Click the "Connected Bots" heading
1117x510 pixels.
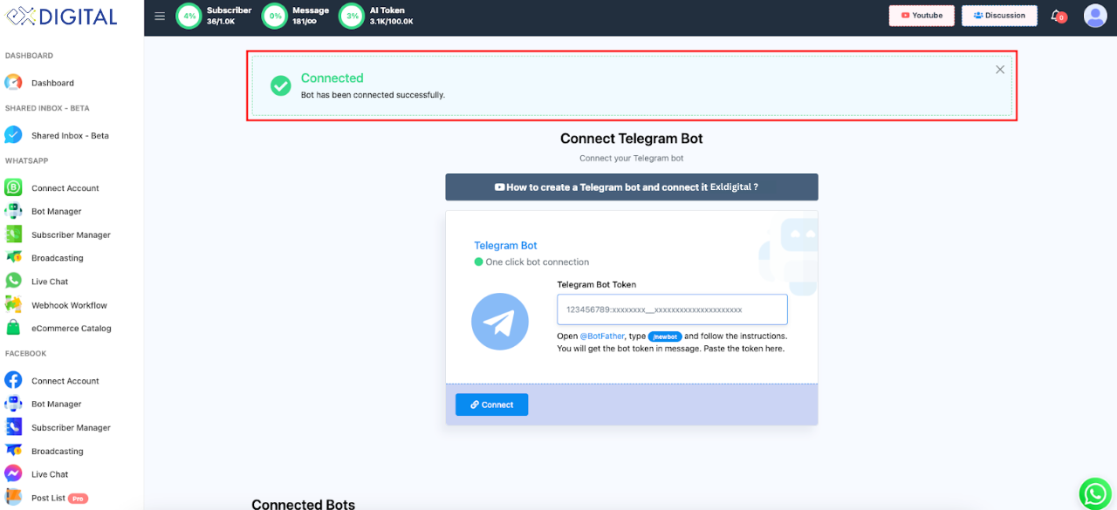(x=304, y=504)
